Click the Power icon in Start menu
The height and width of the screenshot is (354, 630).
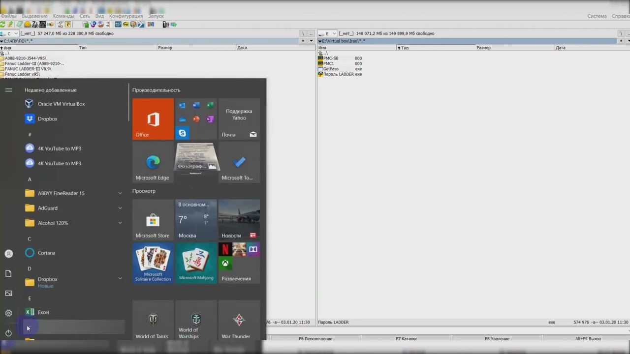coord(8,333)
